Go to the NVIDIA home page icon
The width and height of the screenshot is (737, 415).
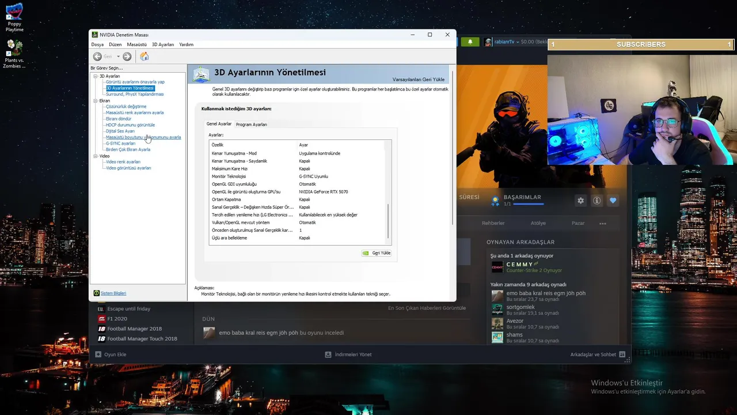tap(144, 56)
